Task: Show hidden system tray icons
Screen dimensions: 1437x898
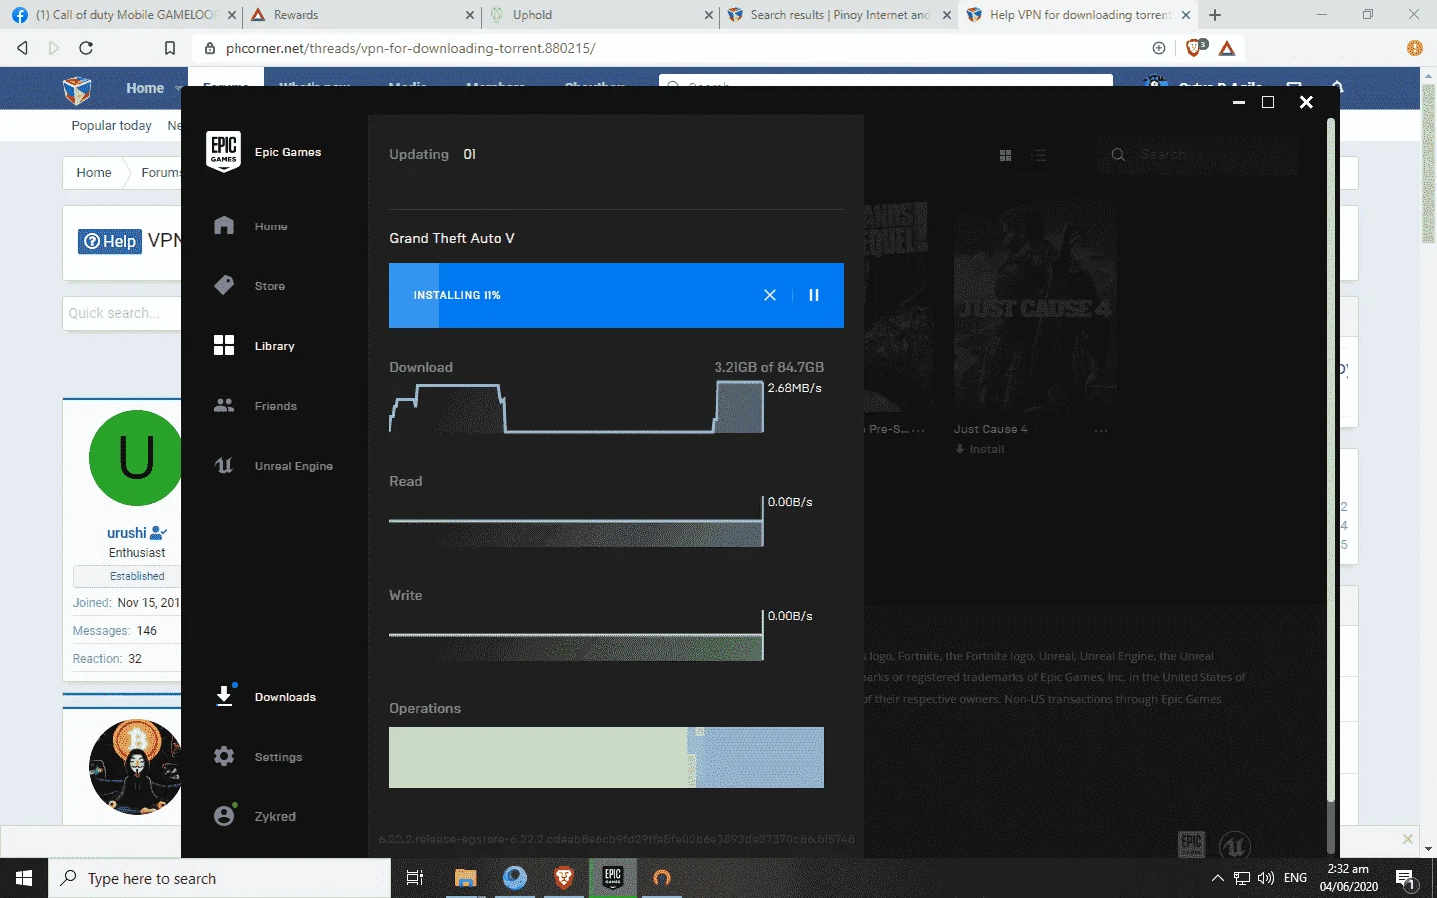Action: [x=1217, y=878]
